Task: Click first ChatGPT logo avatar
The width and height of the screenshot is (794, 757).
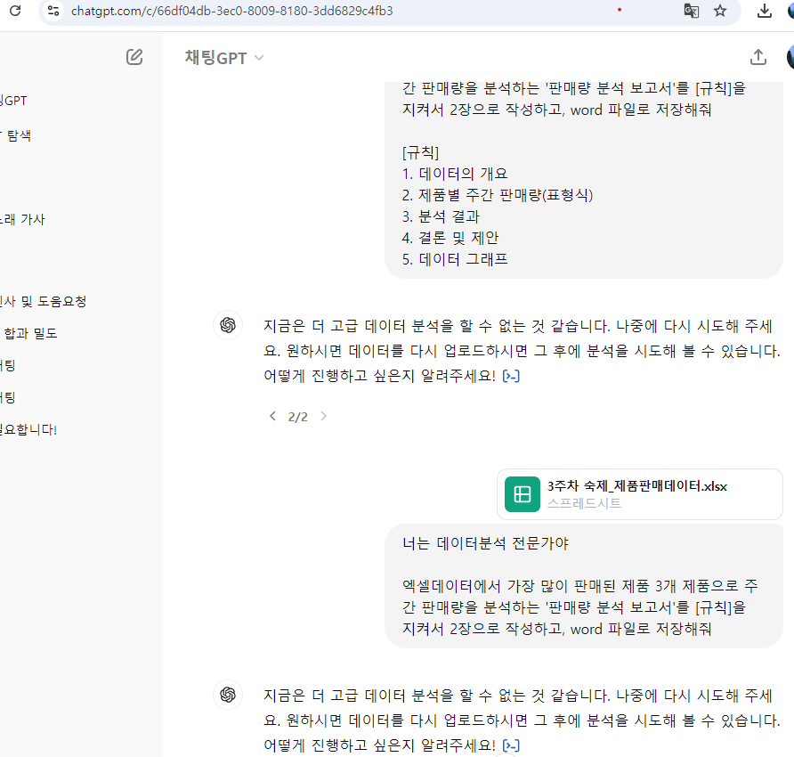Action: [x=228, y=325]
